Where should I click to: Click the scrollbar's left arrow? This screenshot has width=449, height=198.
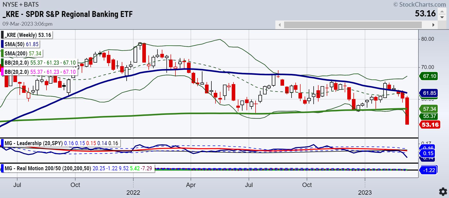pos(279,25)
